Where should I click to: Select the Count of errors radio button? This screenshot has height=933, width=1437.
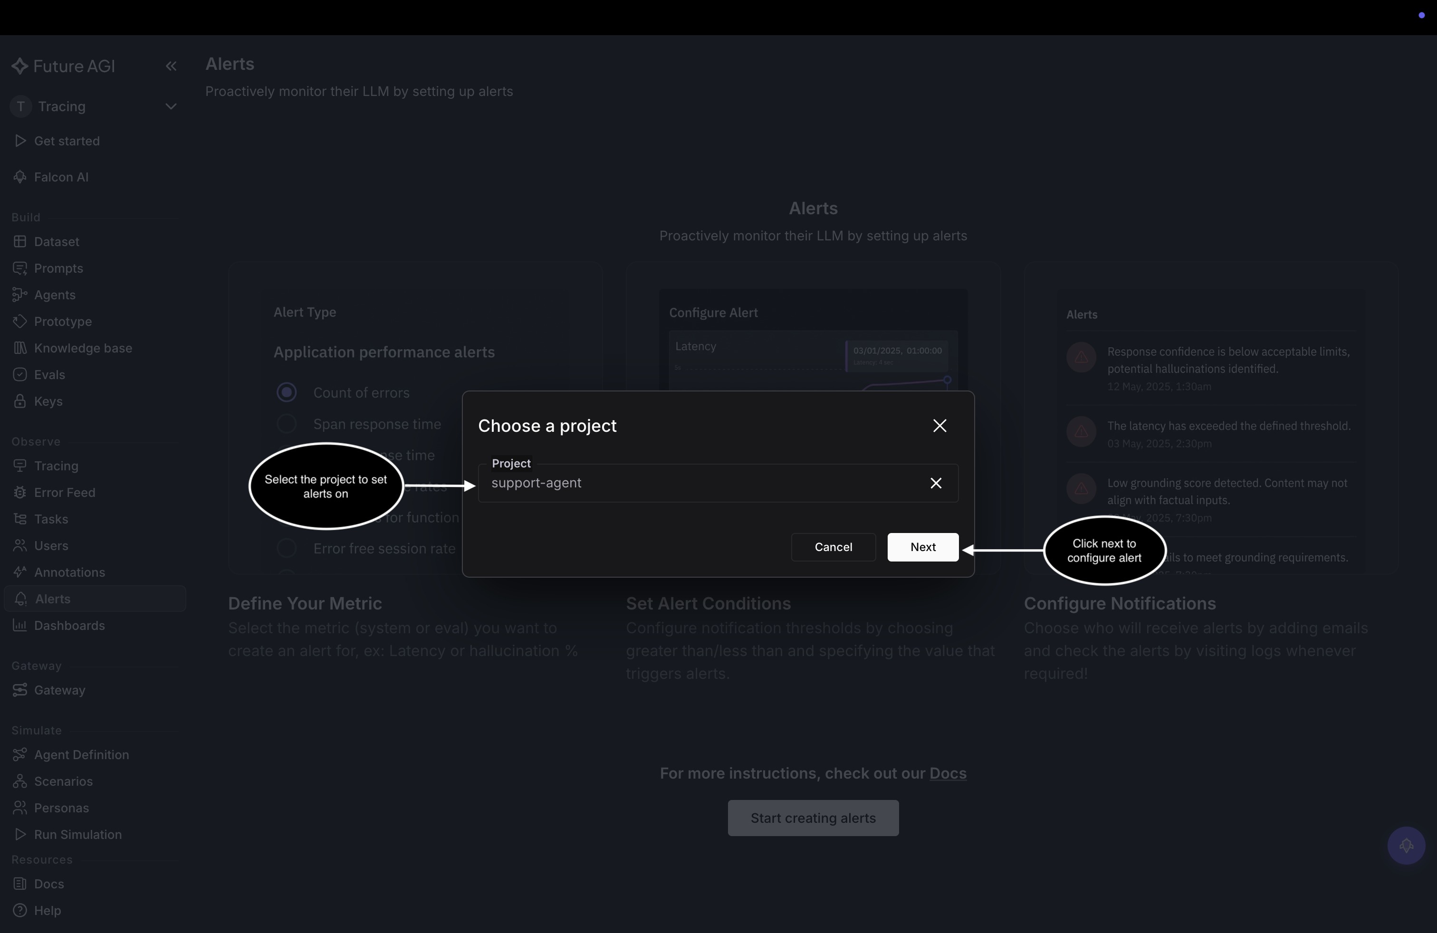click(286, 392)
